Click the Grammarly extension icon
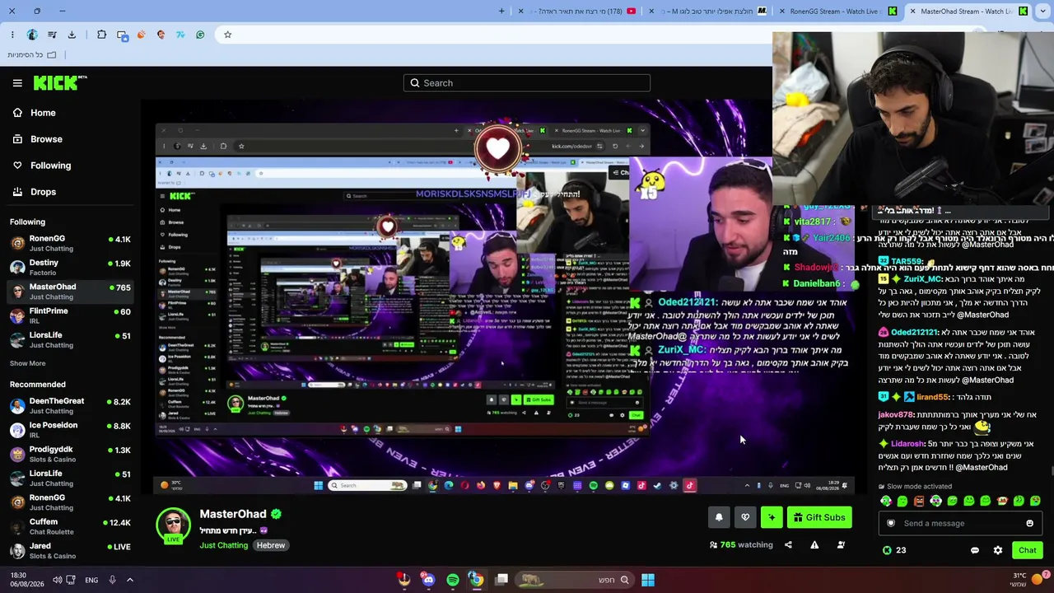Screen dimensions: 1054x593 200,35
